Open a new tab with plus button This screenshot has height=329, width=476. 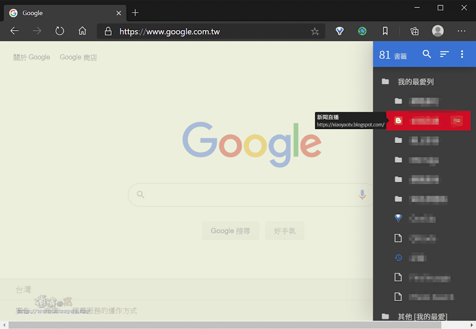click(135, 13)
